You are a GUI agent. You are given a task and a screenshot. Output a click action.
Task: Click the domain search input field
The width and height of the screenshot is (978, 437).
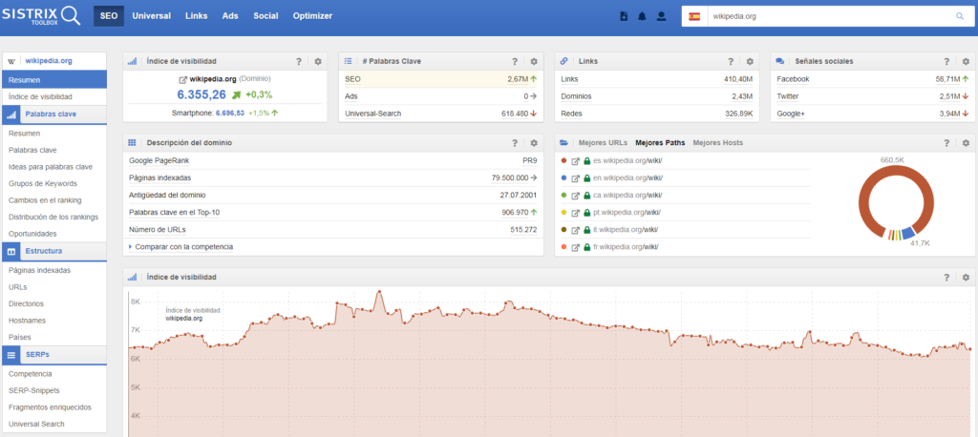tap(830, 17)
